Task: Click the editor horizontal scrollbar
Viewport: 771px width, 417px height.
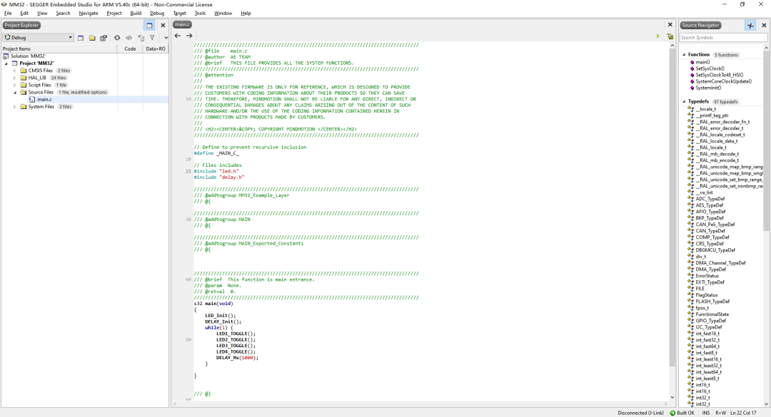Action: click(x=420, y=403)
